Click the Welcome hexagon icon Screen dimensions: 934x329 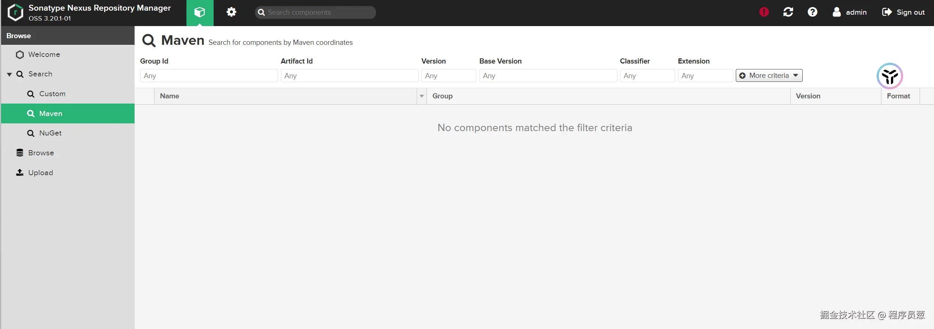pos(20,55)
